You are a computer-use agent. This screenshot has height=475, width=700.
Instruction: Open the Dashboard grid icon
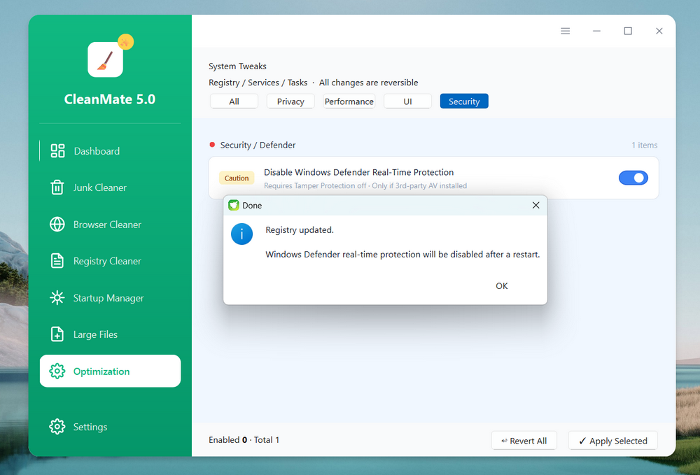coord(57,151)
